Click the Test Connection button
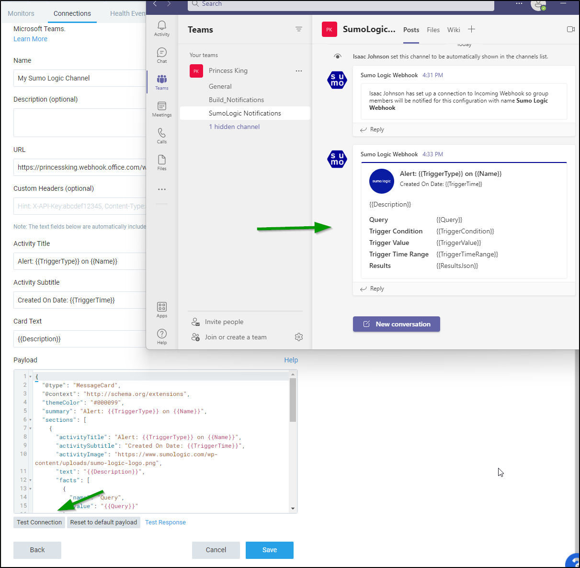580x568 pixels. pyautogui.click(x=39, y=522)
